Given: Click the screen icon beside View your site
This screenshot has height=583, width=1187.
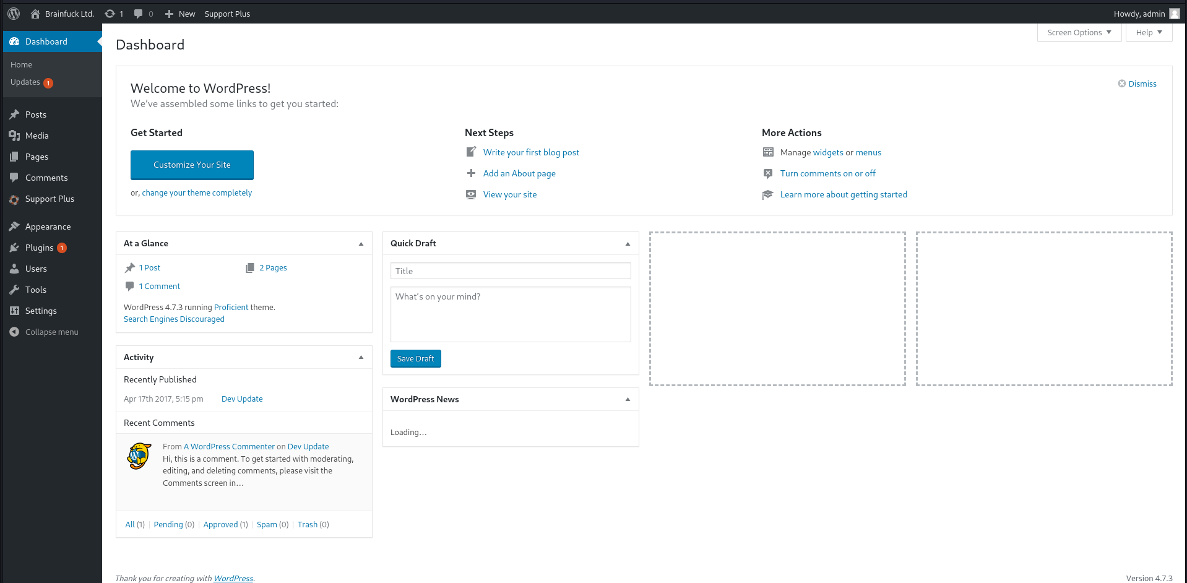Looking at the screenshot, I should click(x=471, y=194).
